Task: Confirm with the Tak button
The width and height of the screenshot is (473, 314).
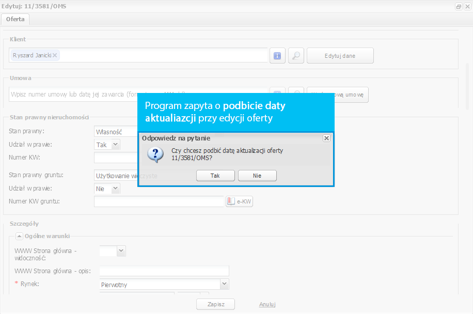Action: (215, 176)
